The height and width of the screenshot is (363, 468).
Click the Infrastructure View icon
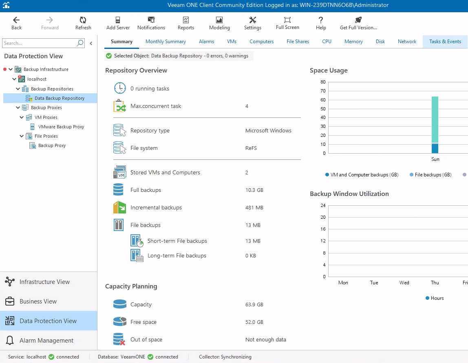pyautogui.click(x=10, y=282)
